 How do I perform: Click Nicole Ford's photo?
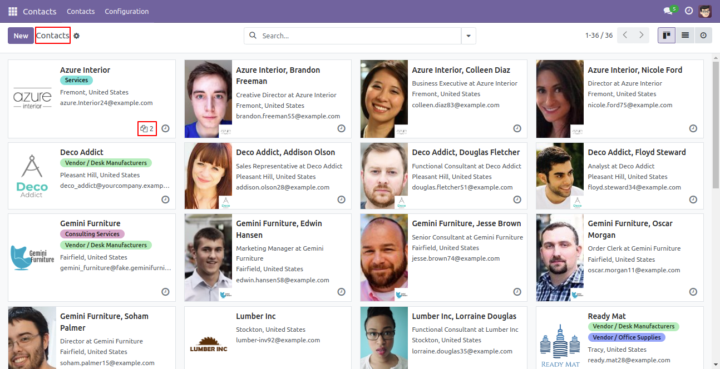pyautogui.click(x=560, y=99)
